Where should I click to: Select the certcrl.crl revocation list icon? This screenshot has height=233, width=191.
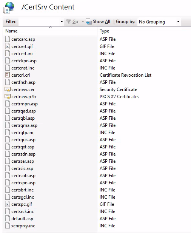click(8, 75)
